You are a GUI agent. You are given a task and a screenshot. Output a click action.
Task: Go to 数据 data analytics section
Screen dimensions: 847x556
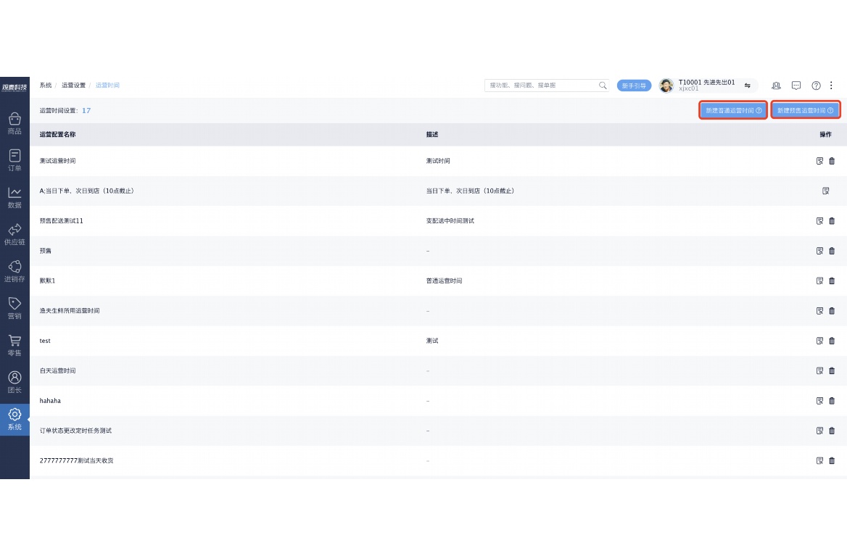(15, 197)
